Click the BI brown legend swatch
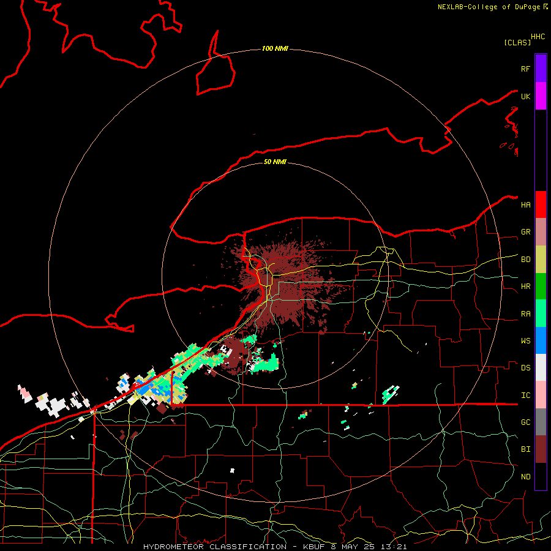Image resolution: width=551 pixels, height=551 pixels. 541,449
